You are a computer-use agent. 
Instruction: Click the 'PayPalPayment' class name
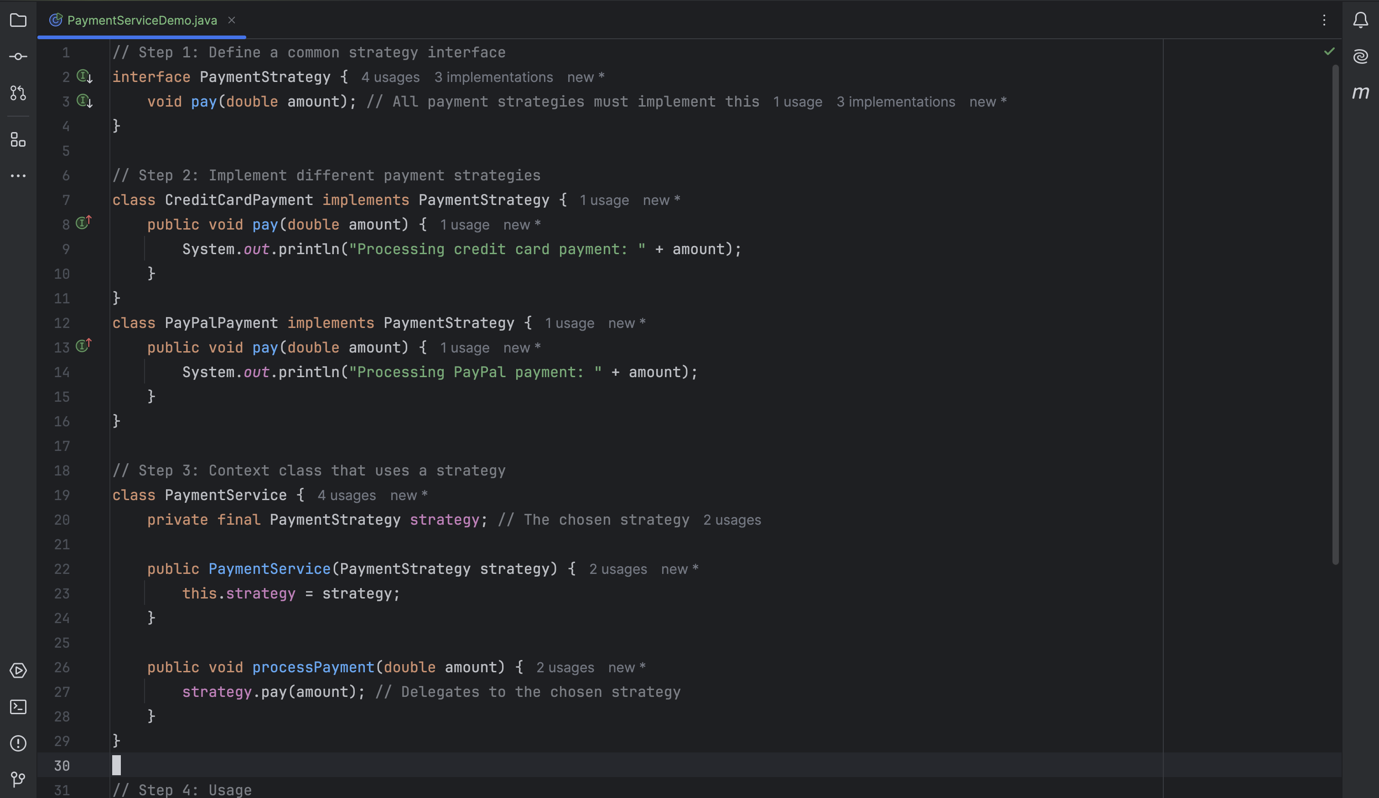[221, 323]
